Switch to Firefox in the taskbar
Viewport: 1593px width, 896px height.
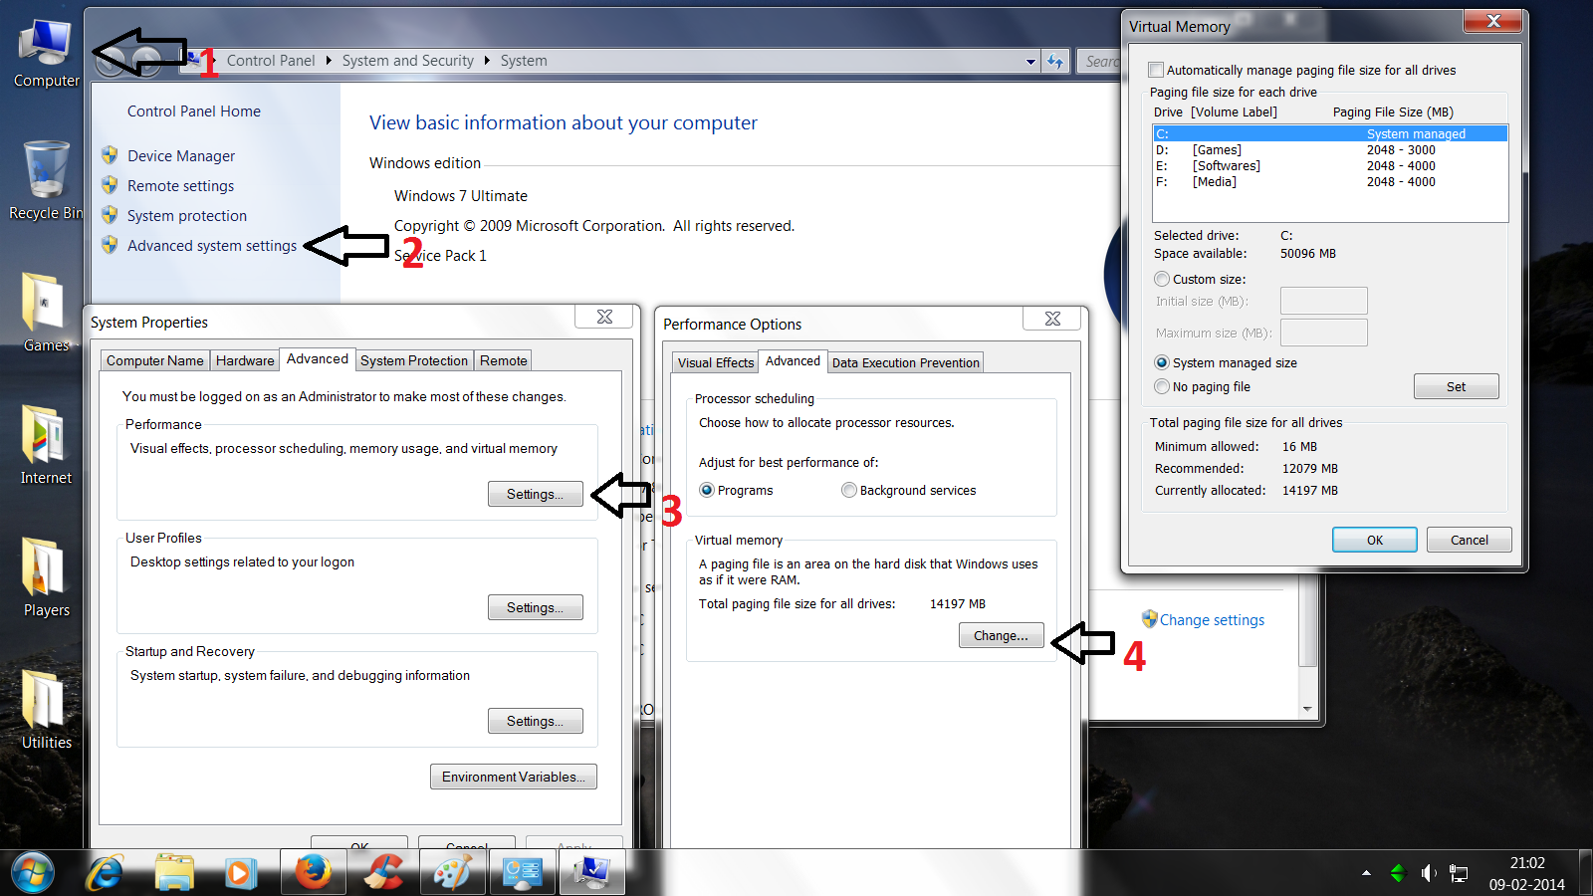coord(313,872)
